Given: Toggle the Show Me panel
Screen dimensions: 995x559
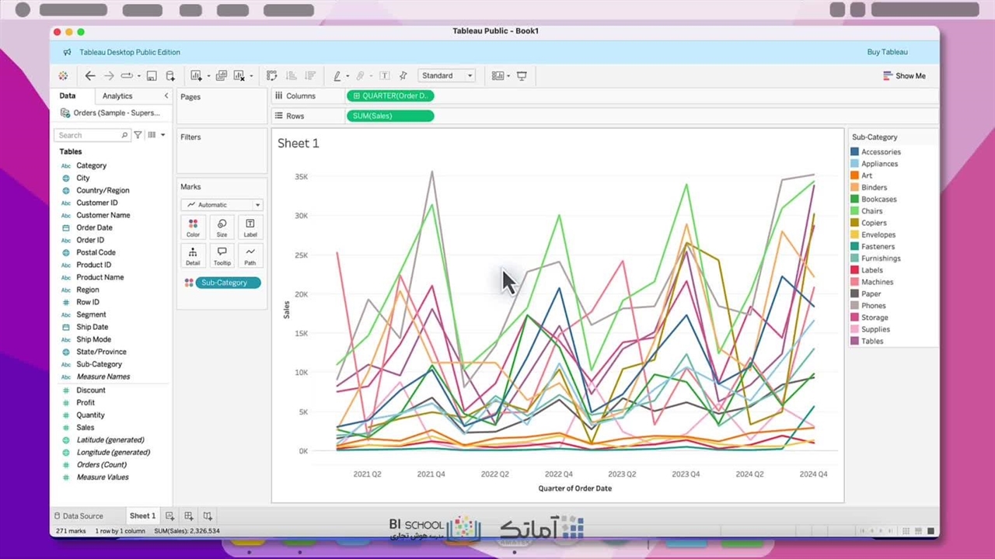Looking at the screenshot, I should click(904, 76).
